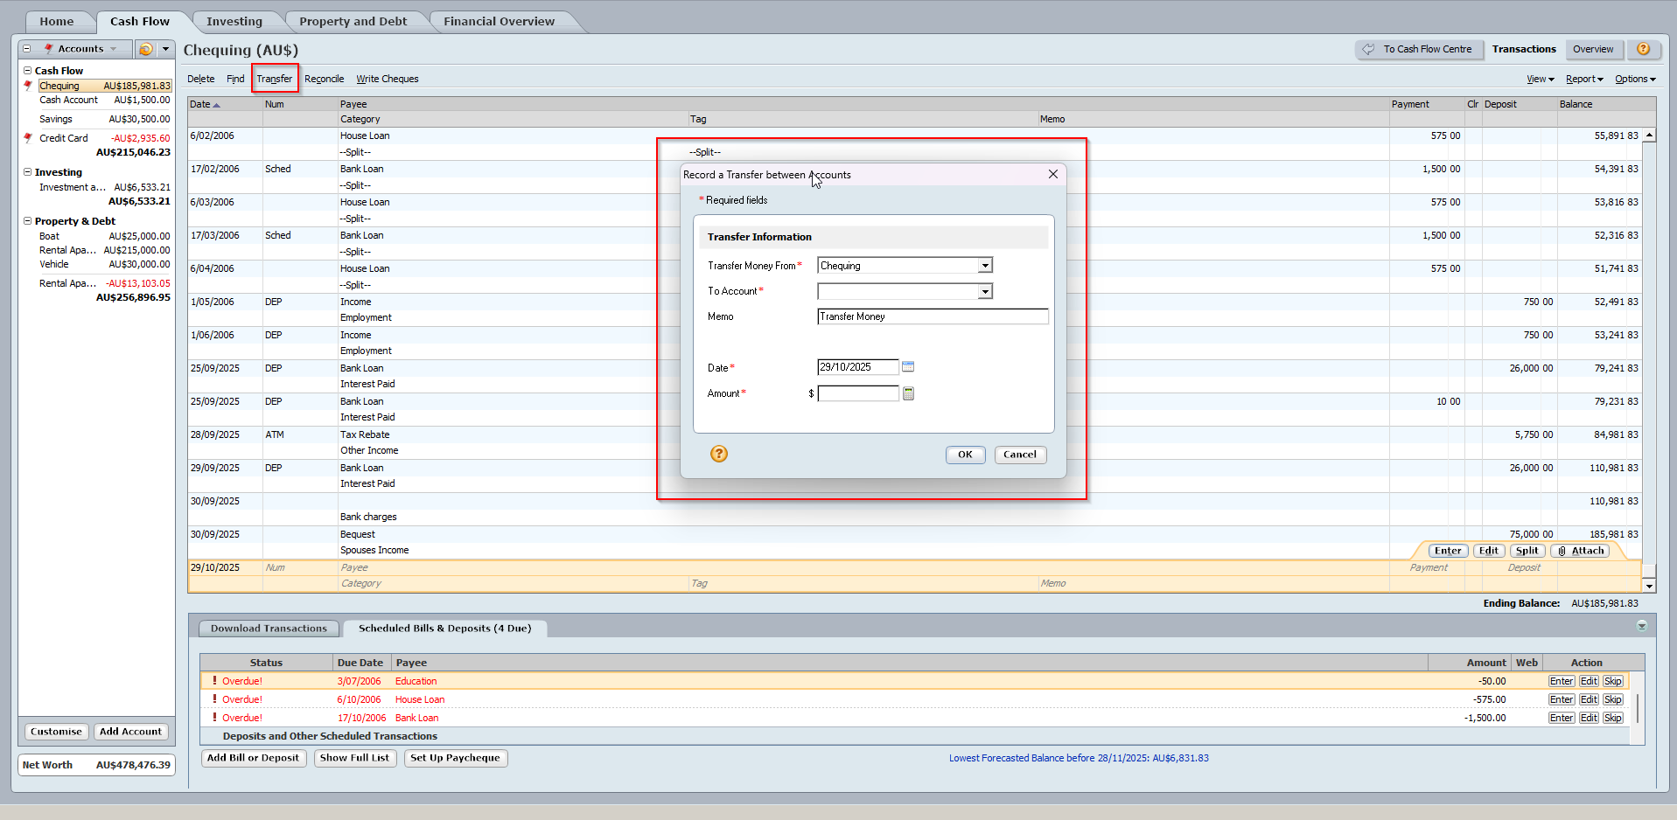Open the Report dropdown menu
The image size is (1677, 820).
pos(1584,80)
